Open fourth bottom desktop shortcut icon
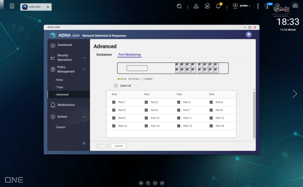303x187 pixels. click(x=162, y=183)
